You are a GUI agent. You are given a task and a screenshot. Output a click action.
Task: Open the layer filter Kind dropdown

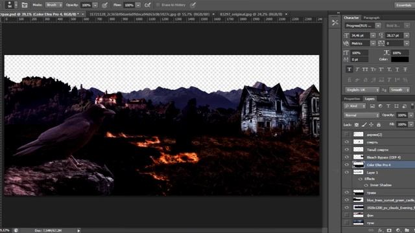(x=355, y=106)
